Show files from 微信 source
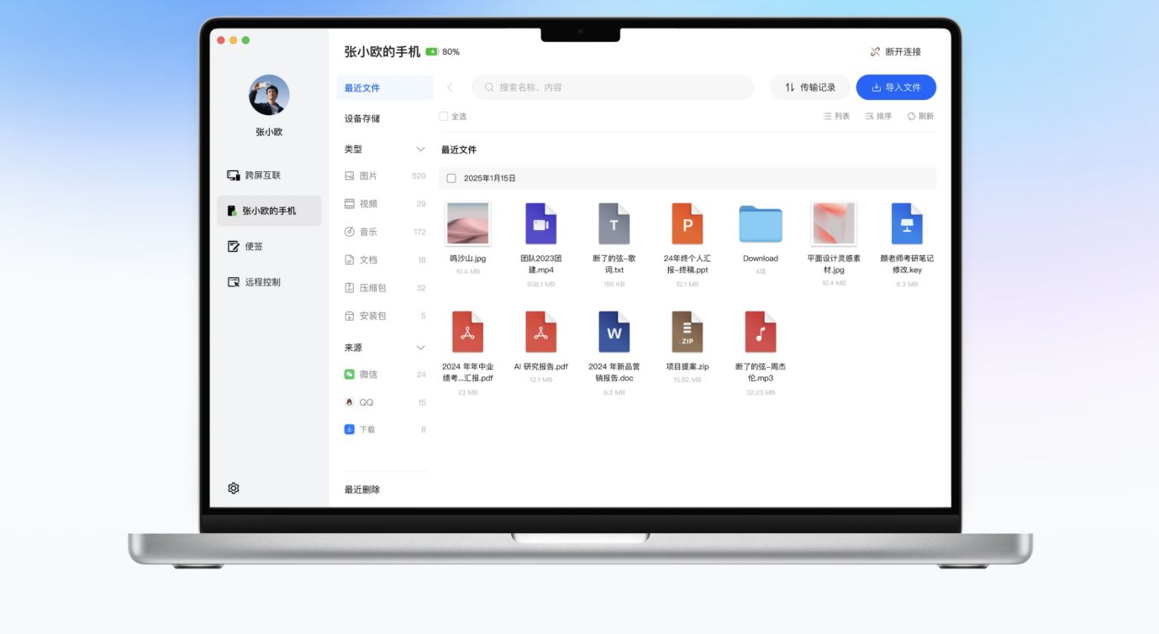The height and width of the screenshot is (634, 1159). [x=385, y=375]
